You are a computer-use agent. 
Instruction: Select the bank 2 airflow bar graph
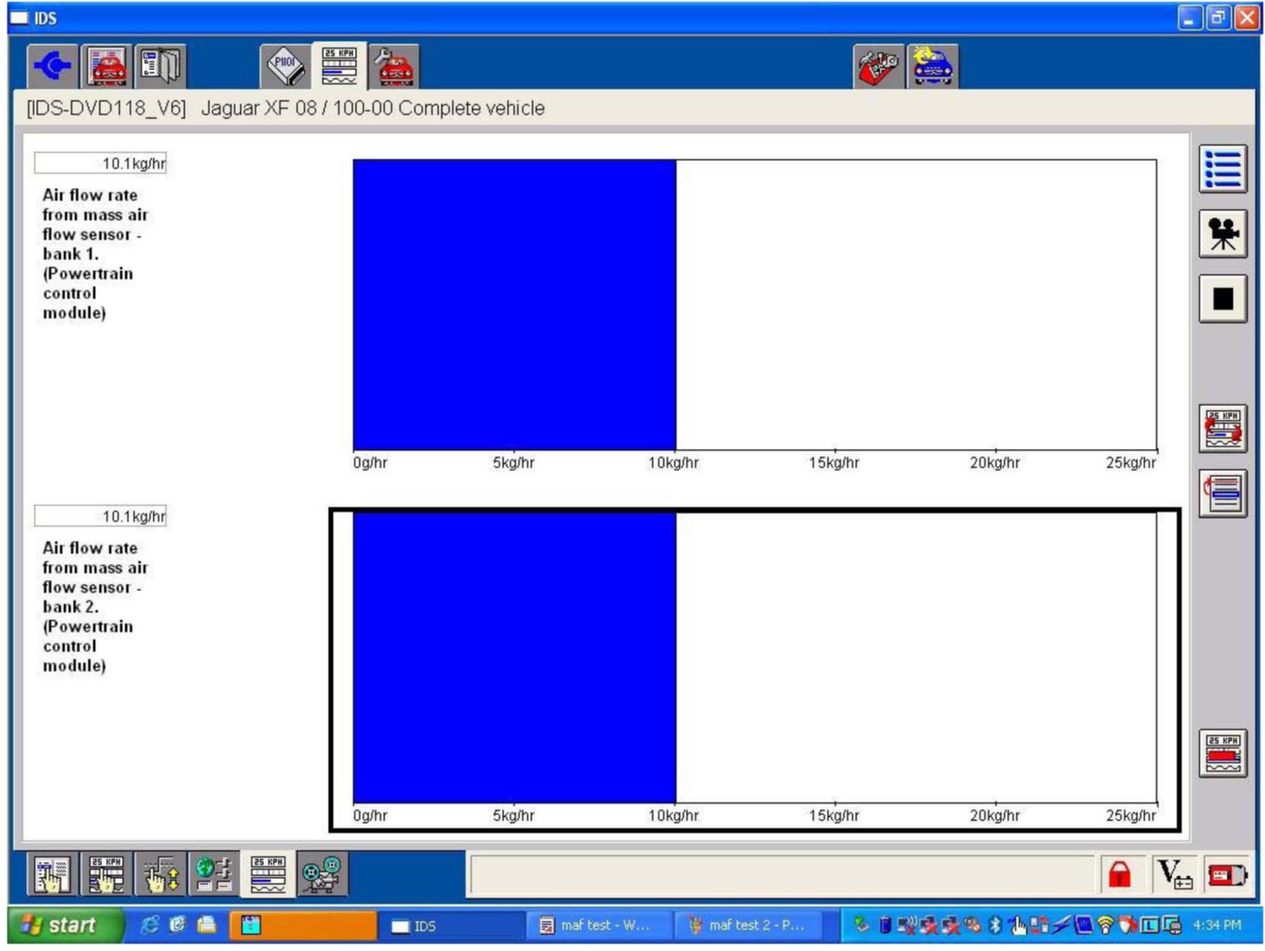(755, 670)
